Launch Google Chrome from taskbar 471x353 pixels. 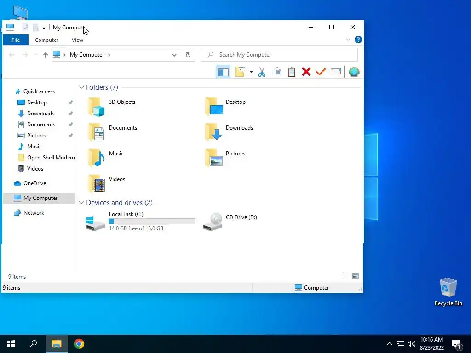(79, 344)
